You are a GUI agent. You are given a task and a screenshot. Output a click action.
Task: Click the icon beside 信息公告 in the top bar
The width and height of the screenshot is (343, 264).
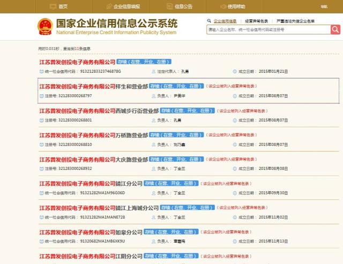[x=169, y=6]
